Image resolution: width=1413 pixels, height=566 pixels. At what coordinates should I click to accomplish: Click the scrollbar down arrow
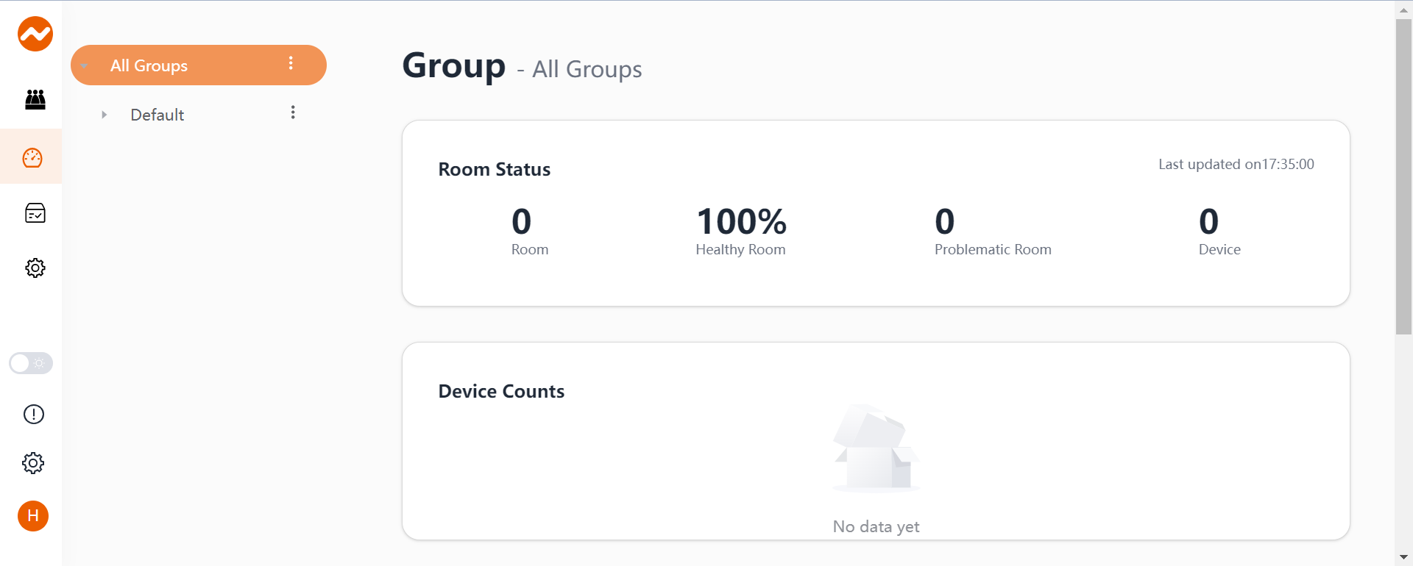tap(1403, 558)
